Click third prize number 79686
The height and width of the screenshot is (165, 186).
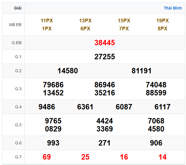[53, 85]
